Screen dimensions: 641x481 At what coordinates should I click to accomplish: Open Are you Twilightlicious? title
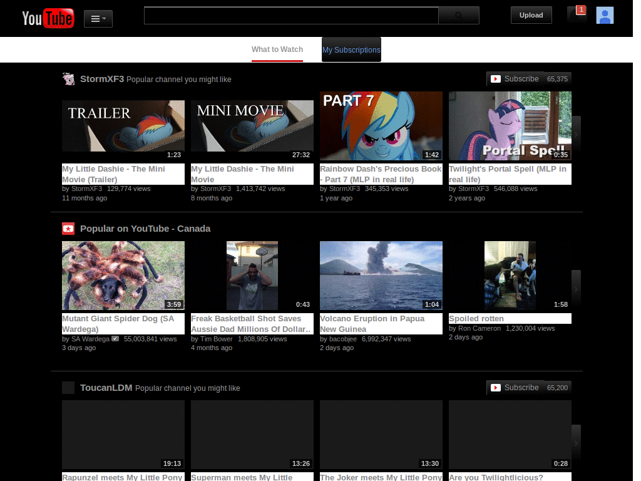(510, 477)
